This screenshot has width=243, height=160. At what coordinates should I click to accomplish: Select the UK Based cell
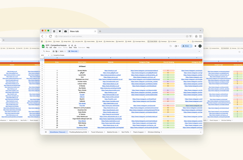82,66
